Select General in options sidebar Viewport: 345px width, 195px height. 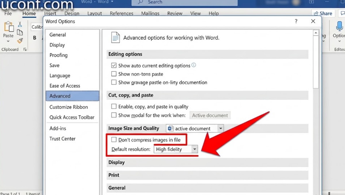coord(72,35)
